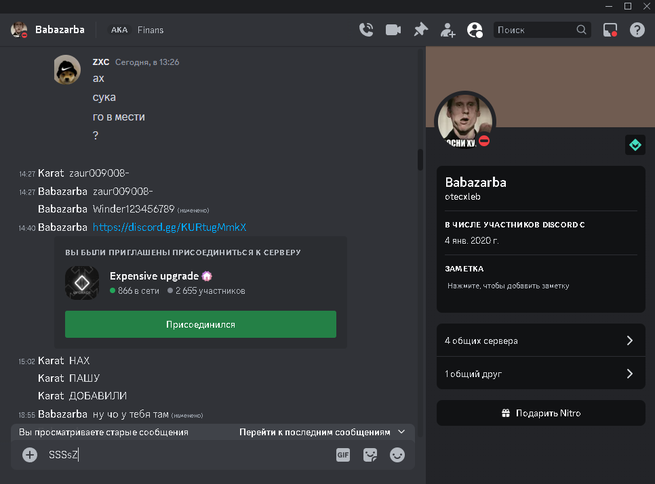Image resolution: width=655 pixels, height=484 pixels.
Task: Click Karat message ДОБАВИЛИ
Action: pyautogui.click(x=98, y=395)
